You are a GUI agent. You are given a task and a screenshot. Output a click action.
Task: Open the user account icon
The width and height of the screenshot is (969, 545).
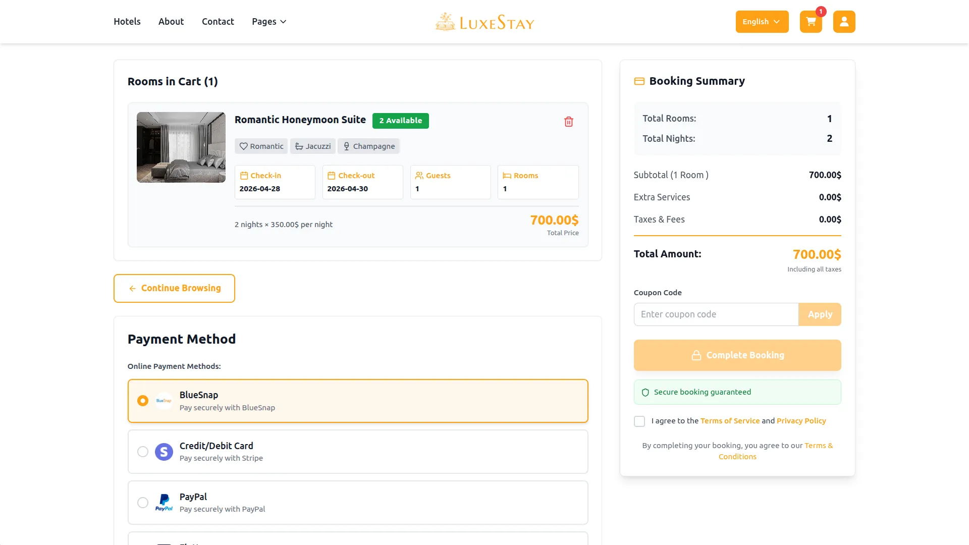tap(844, 22)
